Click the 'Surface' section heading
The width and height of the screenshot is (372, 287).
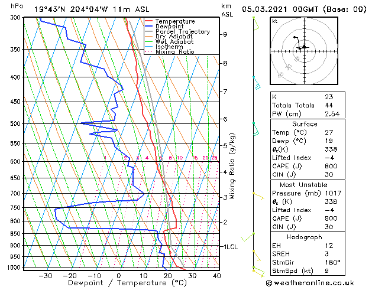tap(305, 124)
